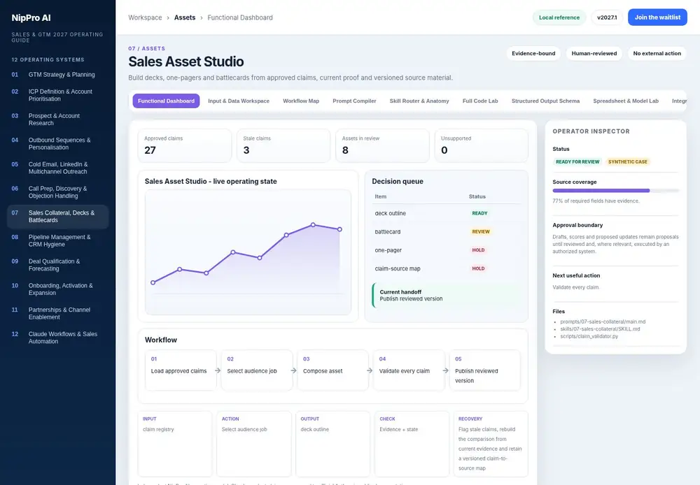Screen dimensions: 700x485
Task: Click the first point on the line chart
Action: (153, 282)
